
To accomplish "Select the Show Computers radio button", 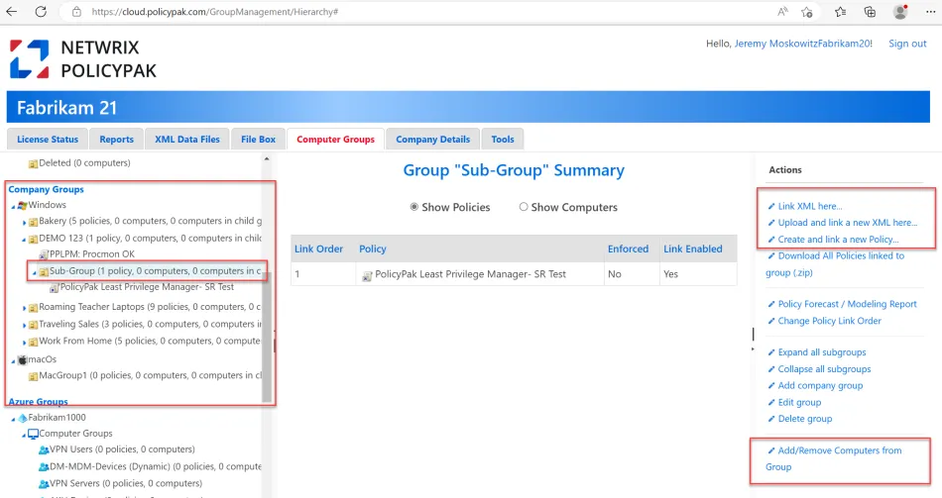I will (524, 207).
